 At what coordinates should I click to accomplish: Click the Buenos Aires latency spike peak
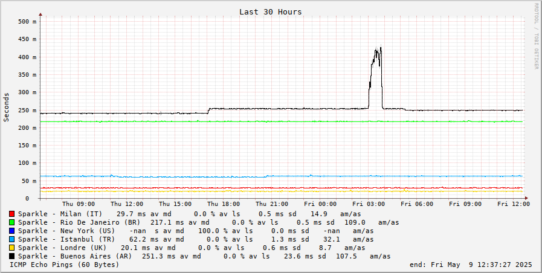pyautogui.click(x=381, y=48)
